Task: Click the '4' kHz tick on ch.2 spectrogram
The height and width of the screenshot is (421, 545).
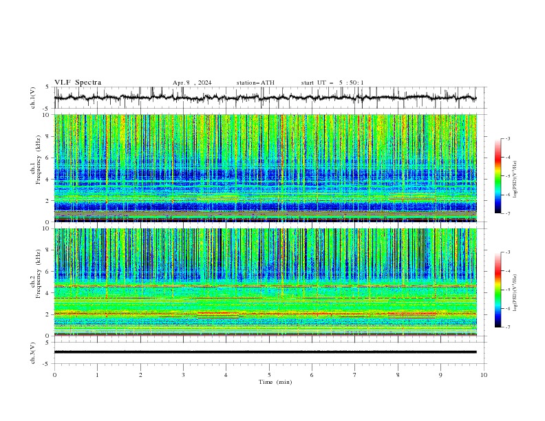Action: point(49,293)
